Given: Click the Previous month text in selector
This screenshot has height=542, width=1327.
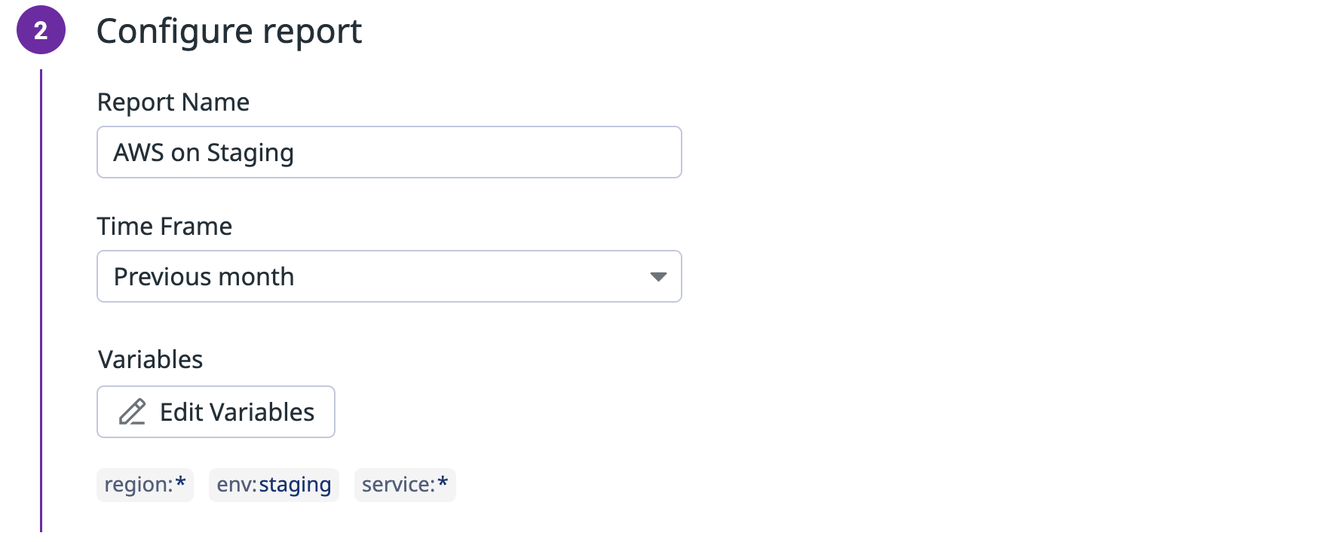Looking at the screenshot, I should point(204,277).
